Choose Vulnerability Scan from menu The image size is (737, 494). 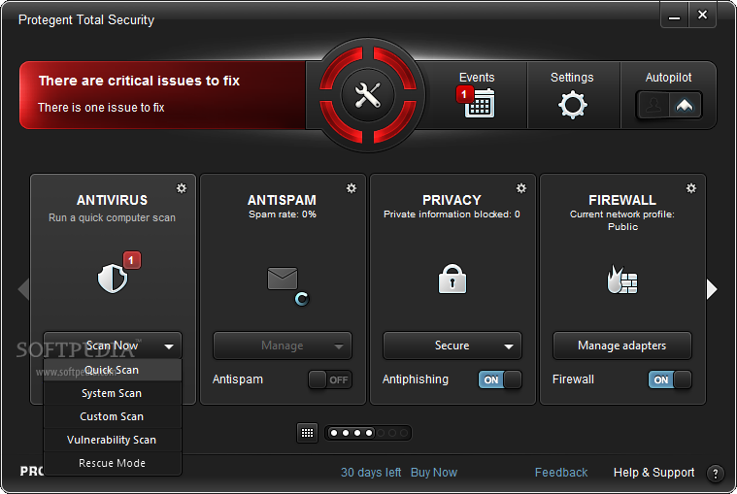point(113,440)
